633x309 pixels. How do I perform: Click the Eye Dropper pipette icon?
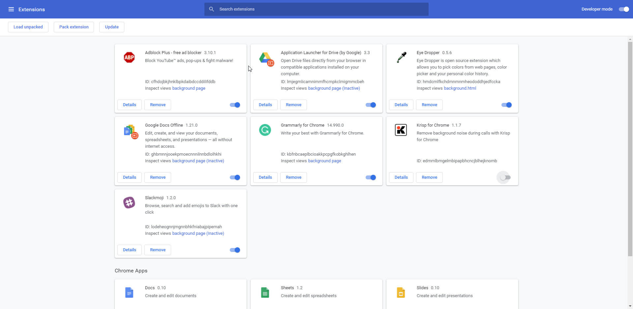(401, 57)
